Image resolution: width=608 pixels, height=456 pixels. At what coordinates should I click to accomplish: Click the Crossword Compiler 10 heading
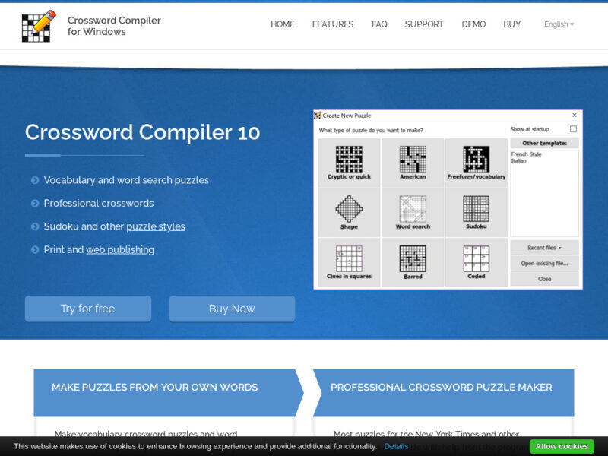pos(142,132)
